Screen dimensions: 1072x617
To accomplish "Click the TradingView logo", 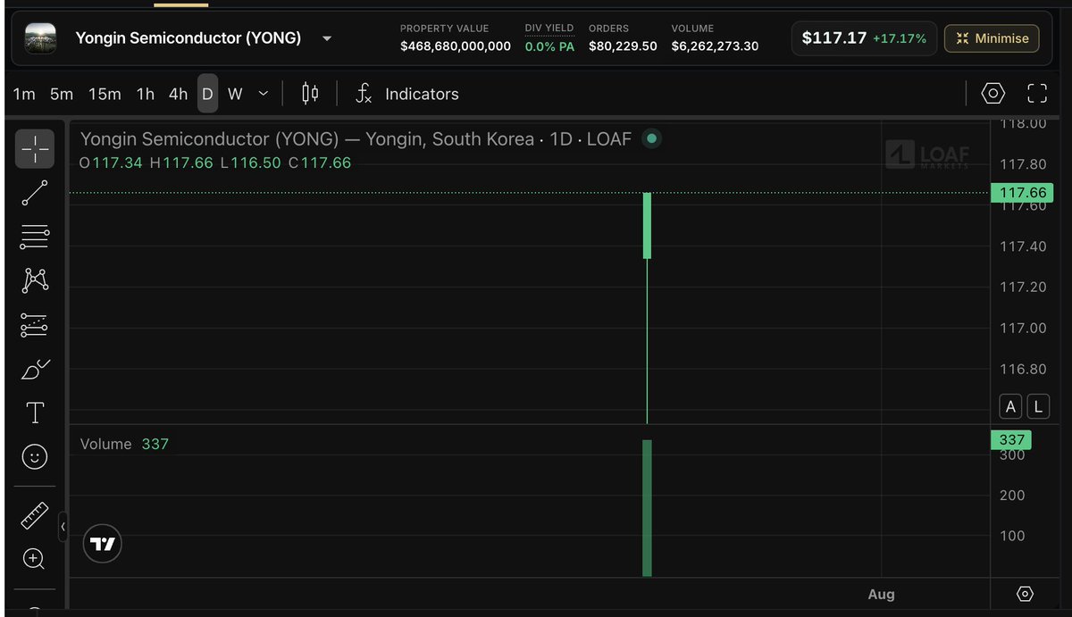I will 103,544.
